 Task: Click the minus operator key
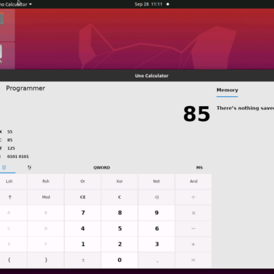click(x=193, y=228)
